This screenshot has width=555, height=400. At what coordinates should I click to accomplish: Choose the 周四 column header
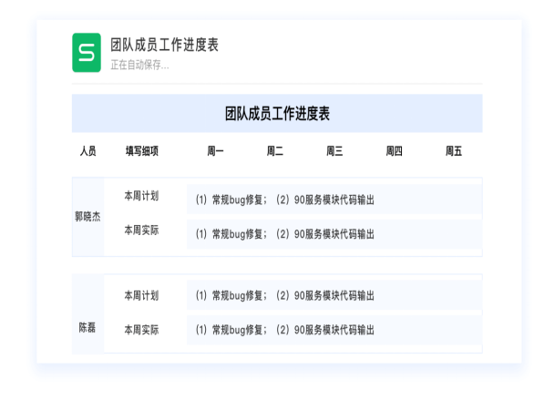coord(394,151)
